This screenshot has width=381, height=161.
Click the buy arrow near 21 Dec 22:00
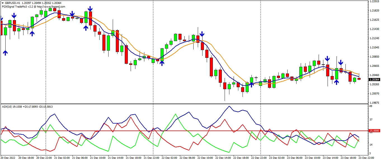[x=162, y=63]
